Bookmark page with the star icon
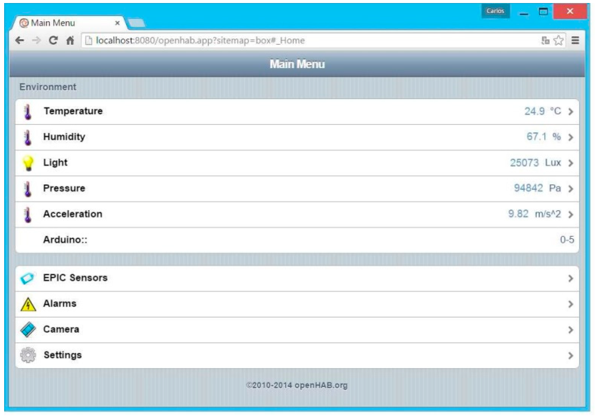595x420 pixels. [x=558, y=41]
